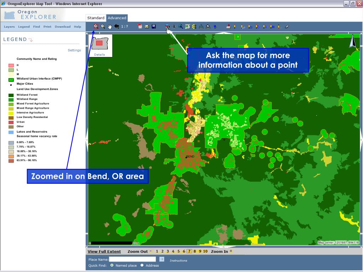Select the draw line pencil tool
Viewport: 363px width, 272px height.
click(x=242, y=27)
